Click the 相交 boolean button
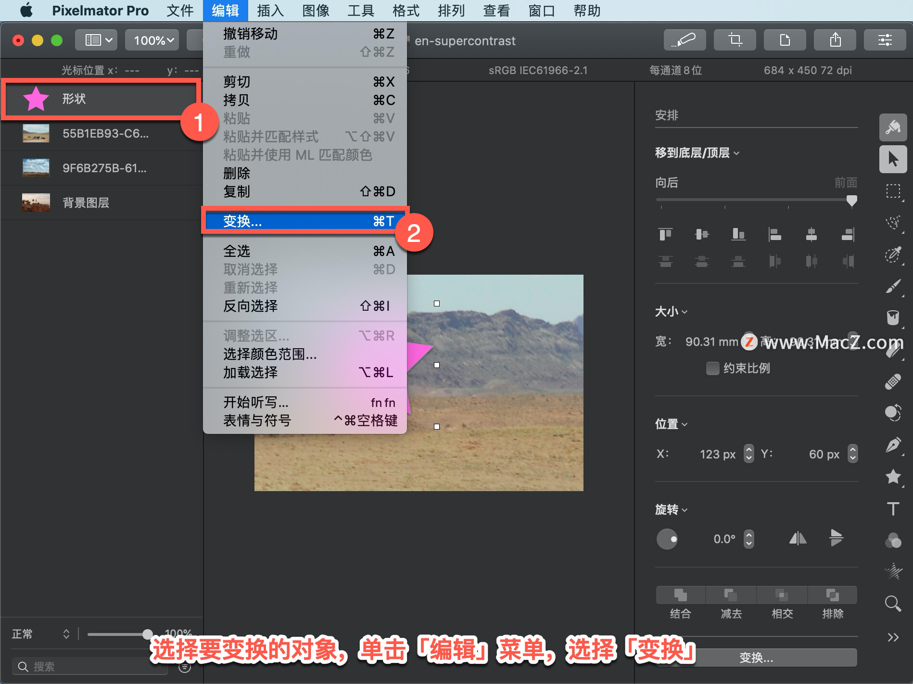The image size is (913, 684). point(782,595)
